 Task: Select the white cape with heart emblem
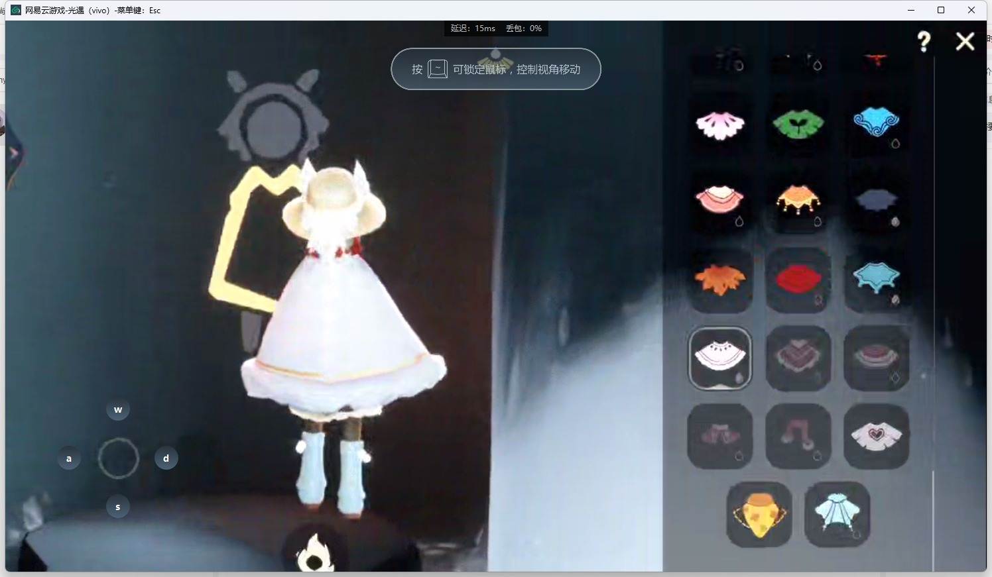point(876,436)
